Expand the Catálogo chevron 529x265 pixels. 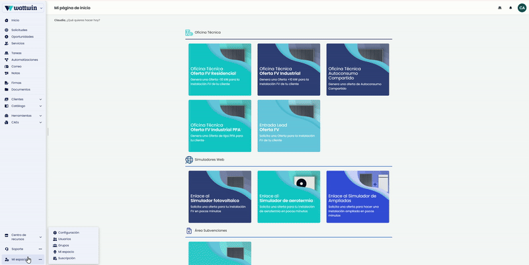tap(40, 106)
